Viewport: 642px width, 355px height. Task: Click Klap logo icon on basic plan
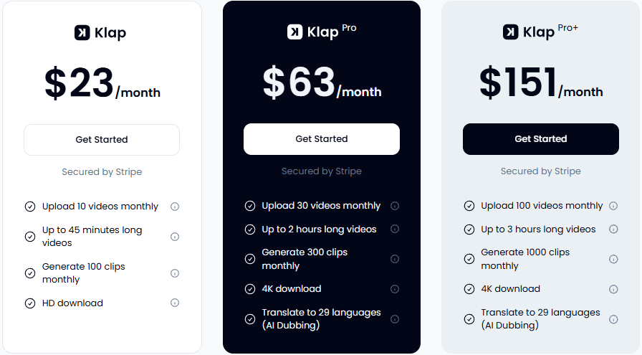click(82, 33)
